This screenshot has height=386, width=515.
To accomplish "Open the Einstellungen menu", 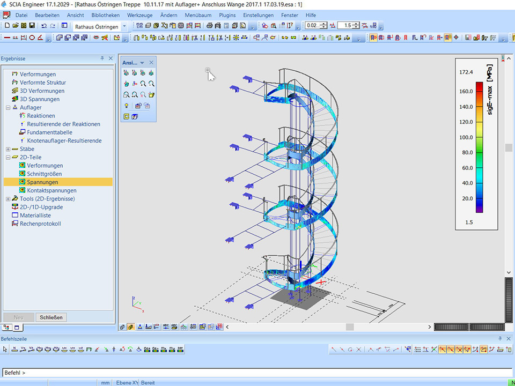I will (x=258, y=16).
